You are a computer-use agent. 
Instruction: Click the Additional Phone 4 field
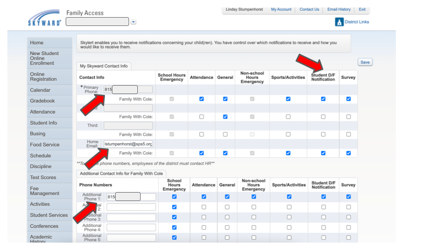pos(131,228)
